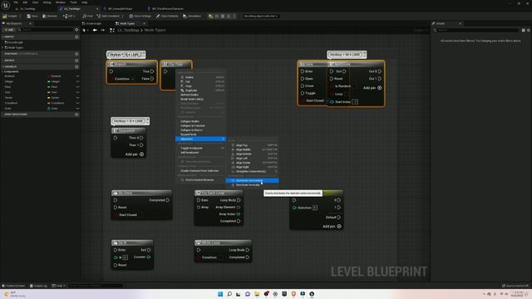Click Add pin on Sequence node
The image size is (532, 299).
[135, 154]
